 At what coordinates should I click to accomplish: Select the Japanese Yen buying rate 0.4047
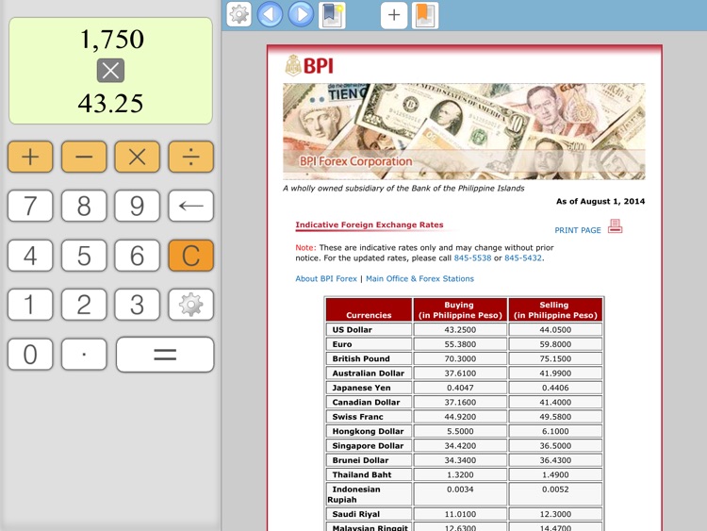coord(460,388)
